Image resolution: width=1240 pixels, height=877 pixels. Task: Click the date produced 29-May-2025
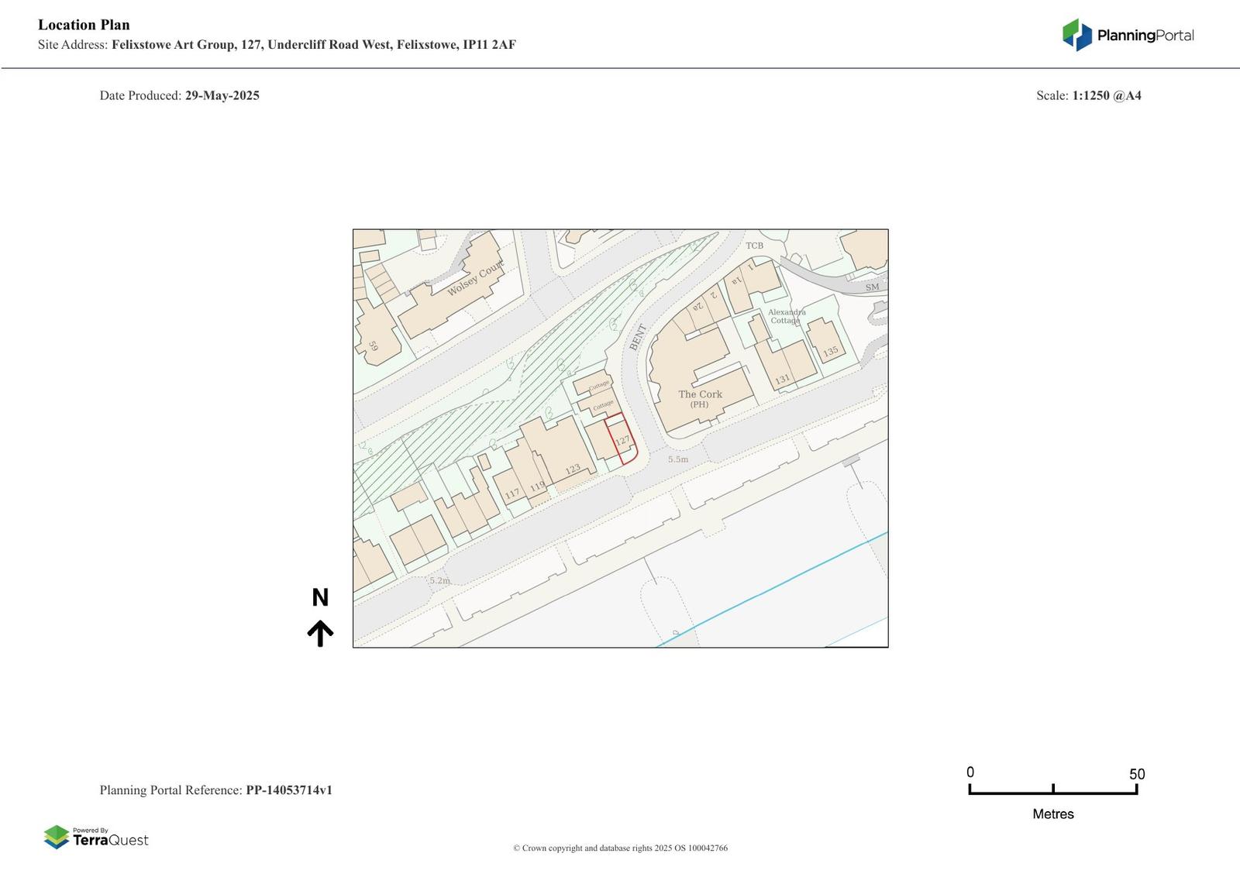click(x=222, y=96)
